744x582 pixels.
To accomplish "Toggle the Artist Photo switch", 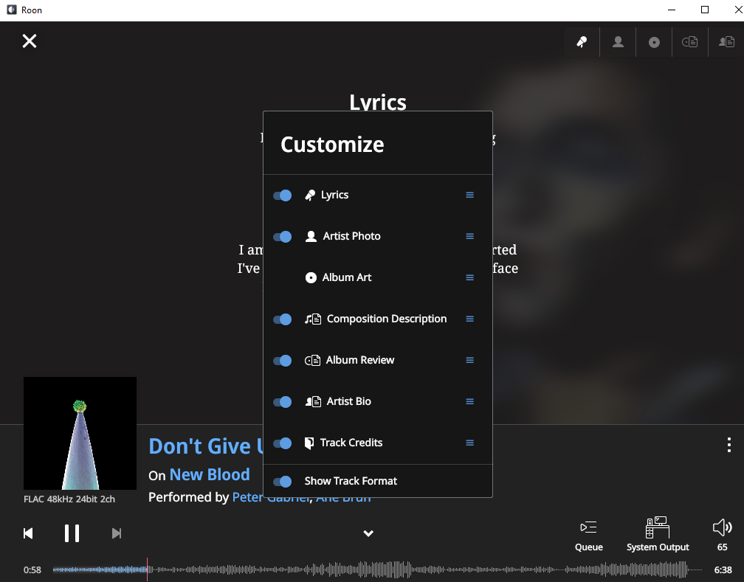I will point(282,237).
